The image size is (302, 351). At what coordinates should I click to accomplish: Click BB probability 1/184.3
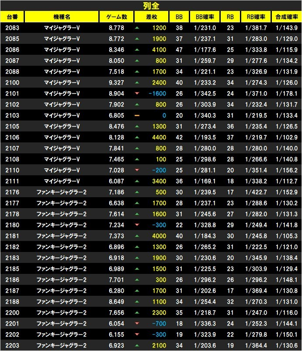205,236
